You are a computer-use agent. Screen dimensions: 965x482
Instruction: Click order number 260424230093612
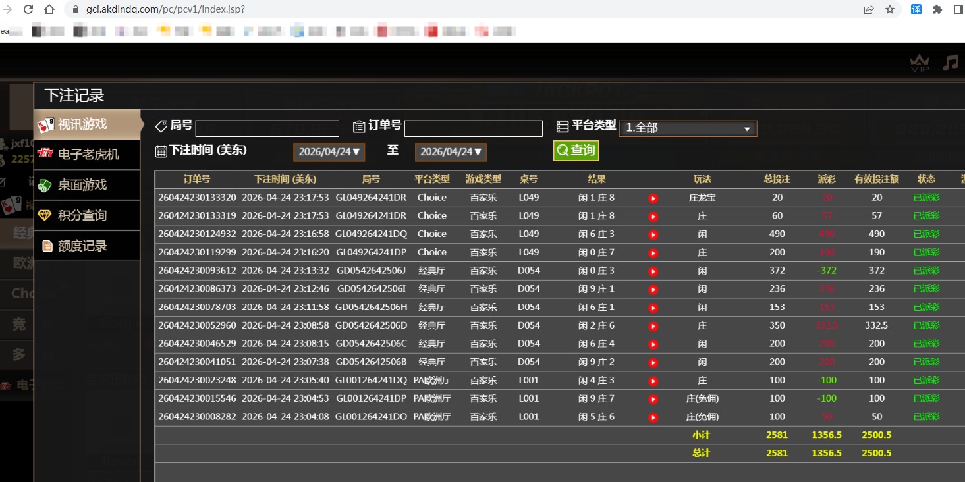click(x=197, y=271)
